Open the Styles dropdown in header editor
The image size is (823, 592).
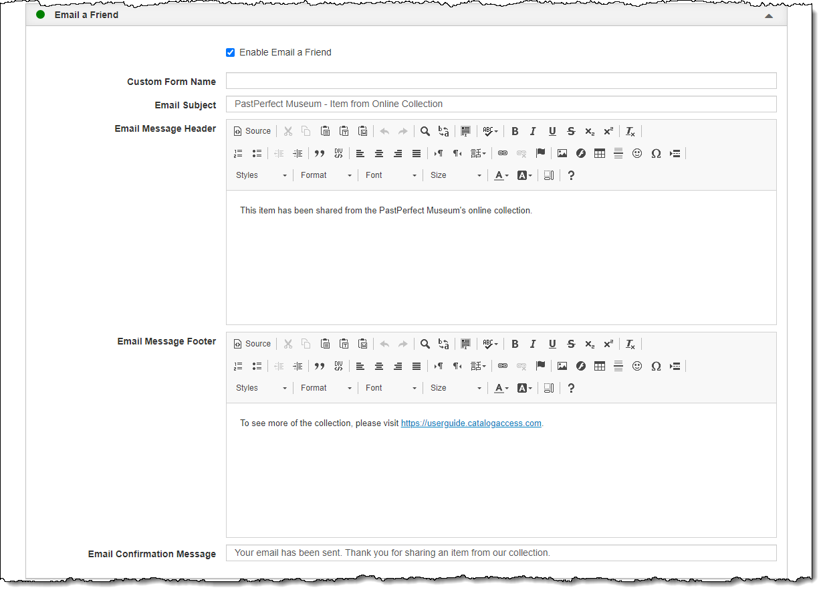[x=261, y=175]
